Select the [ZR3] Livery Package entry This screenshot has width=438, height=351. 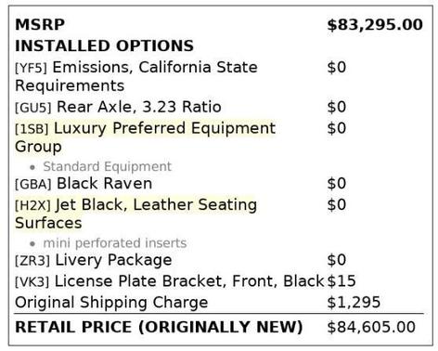click(x=94, y=260)
